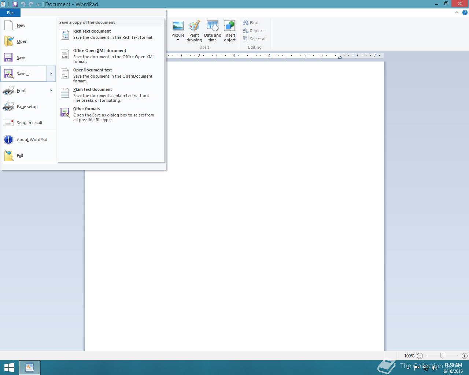Choose Open from the File menu
This screenshot has height=375, width=469.
pyautogui.click(x=28, y=42)
